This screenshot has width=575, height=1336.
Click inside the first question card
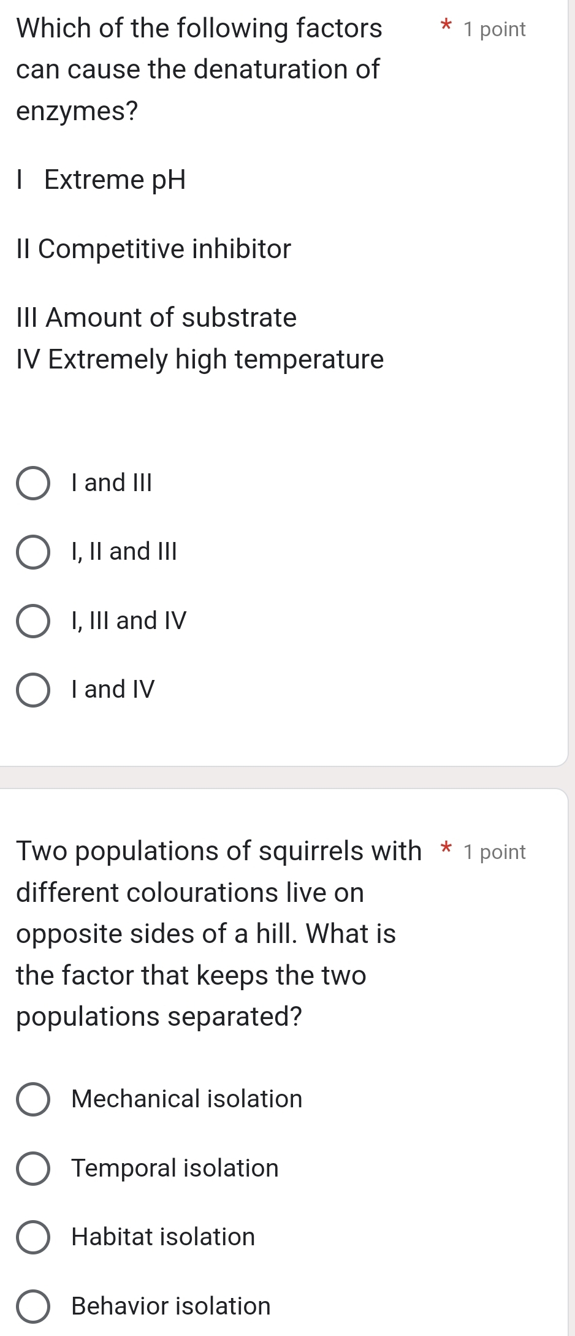click(287, 417)
